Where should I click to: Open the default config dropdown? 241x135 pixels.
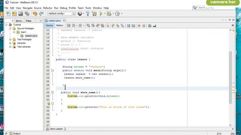(74, 13)
